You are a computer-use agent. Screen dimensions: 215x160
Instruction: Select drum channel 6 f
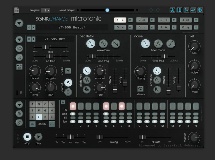click(x=142, y=27)
